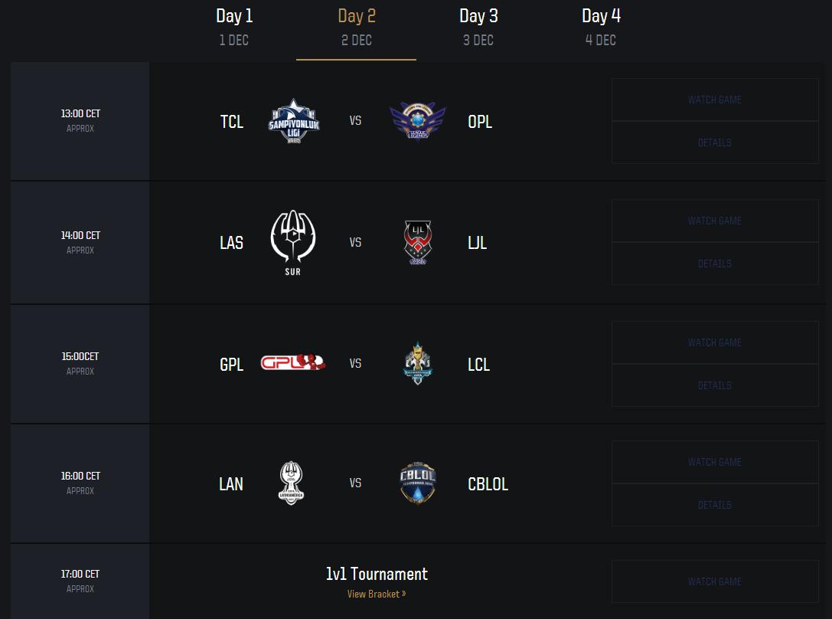Viewport: 832px width, 619px height.
Task: Watch the 1v1 Tournament game
Action: click(715, 581)
